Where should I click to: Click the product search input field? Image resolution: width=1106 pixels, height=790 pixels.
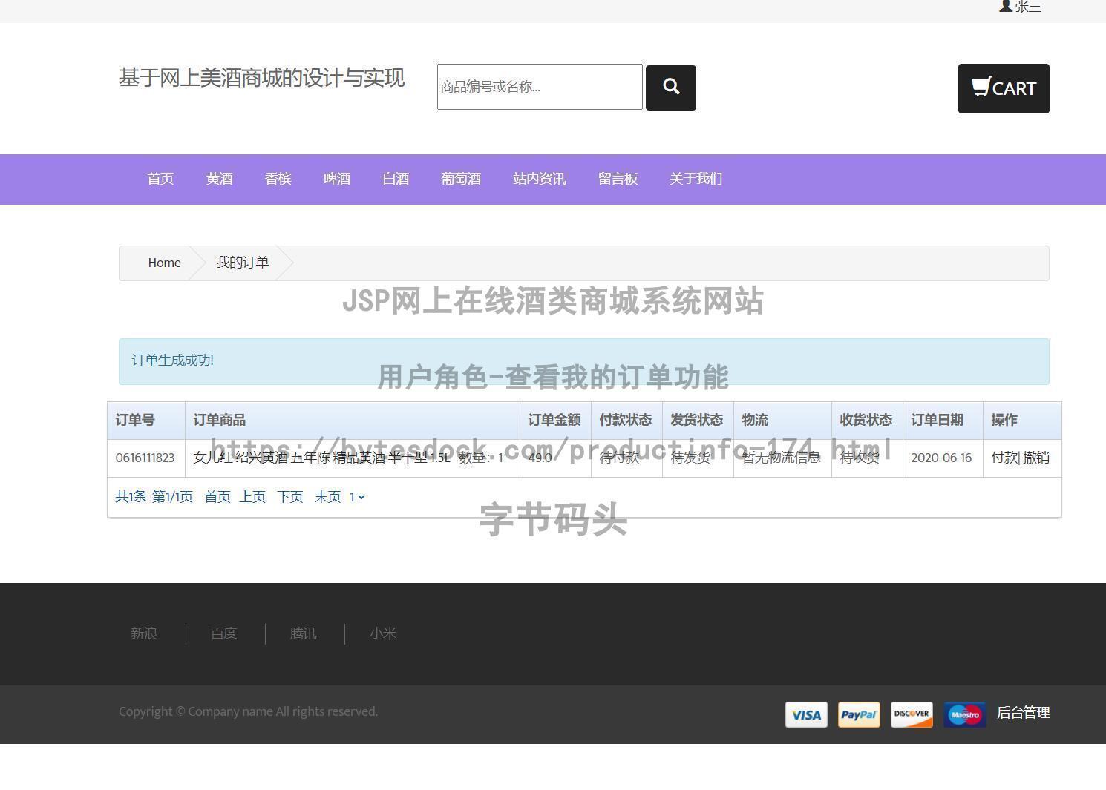click(539, 87)
